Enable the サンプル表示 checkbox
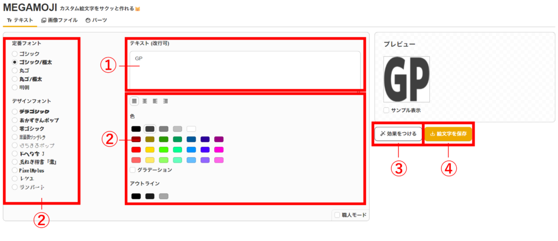This screenshot has width=558, height=241. pyautogui.click(x=386, y=110)
